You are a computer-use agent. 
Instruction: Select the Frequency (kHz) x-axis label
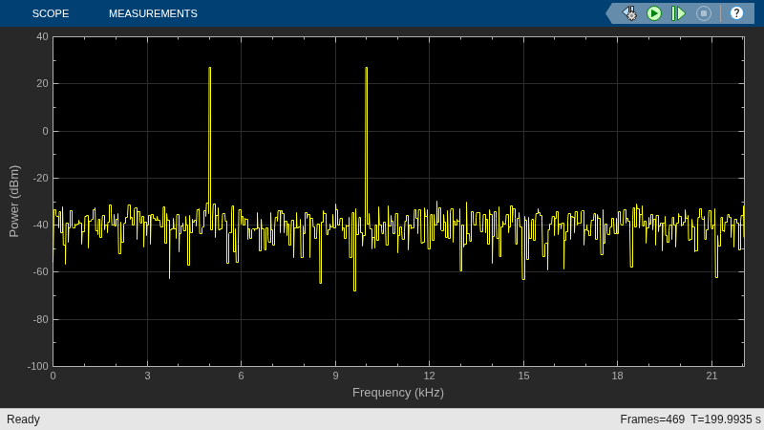pyautogui.click(x=398, y=393)
